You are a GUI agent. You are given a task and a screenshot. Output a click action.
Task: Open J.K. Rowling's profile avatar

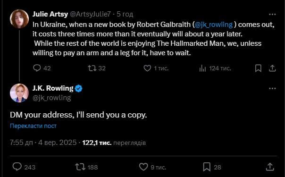click(x=19, y=93)
